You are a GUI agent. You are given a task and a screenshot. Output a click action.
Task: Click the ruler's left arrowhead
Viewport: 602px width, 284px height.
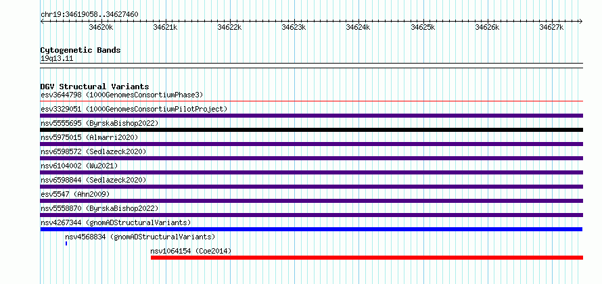[42, 22]
